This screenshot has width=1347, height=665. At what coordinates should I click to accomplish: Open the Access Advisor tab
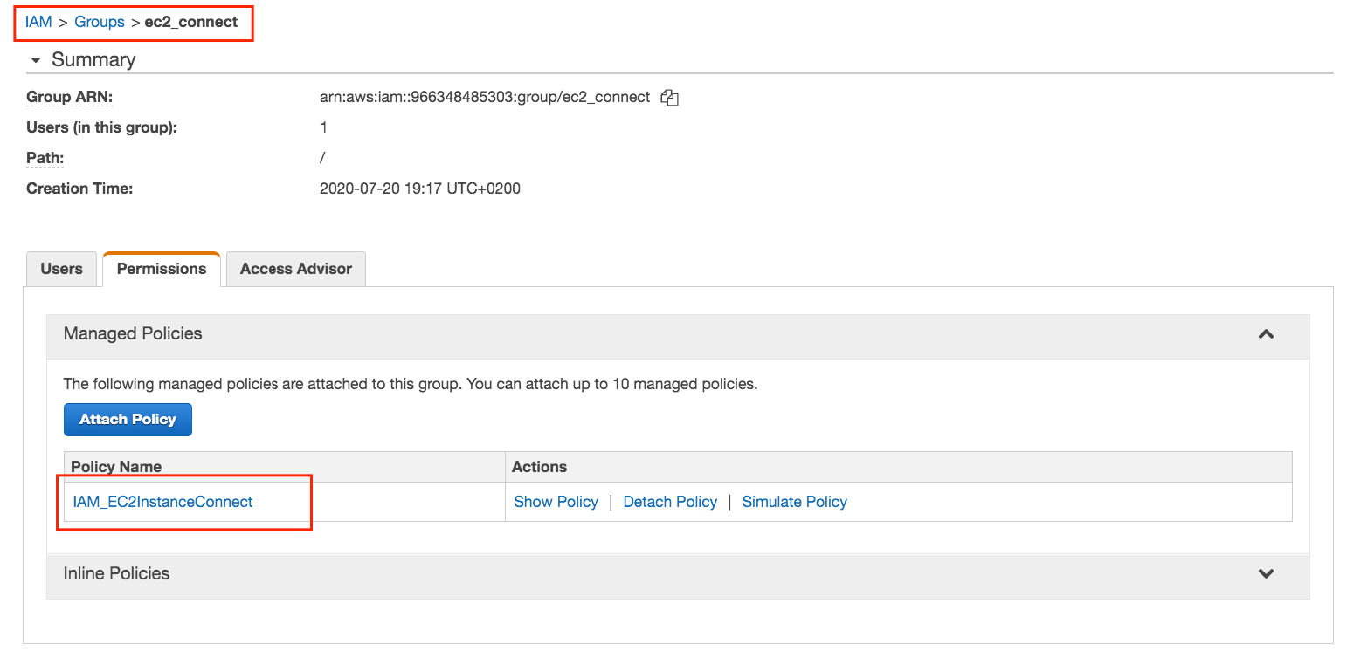[296, 269]
